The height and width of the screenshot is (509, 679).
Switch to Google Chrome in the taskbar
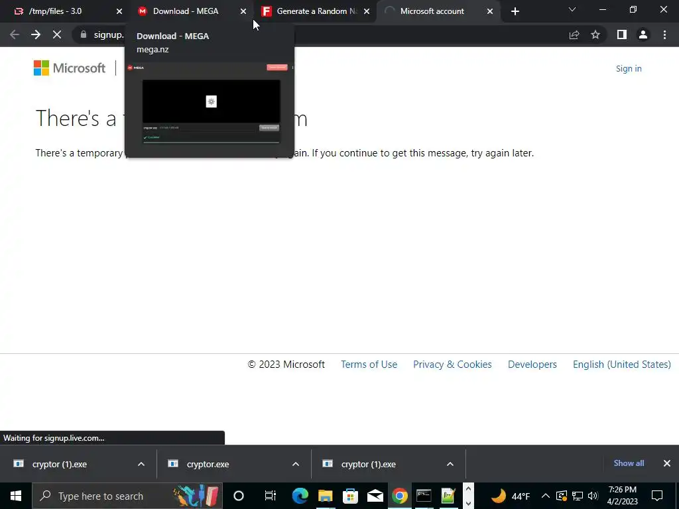(x=399, y=496)
